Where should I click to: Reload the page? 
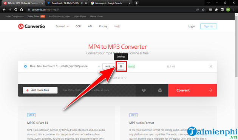point(15,9)
